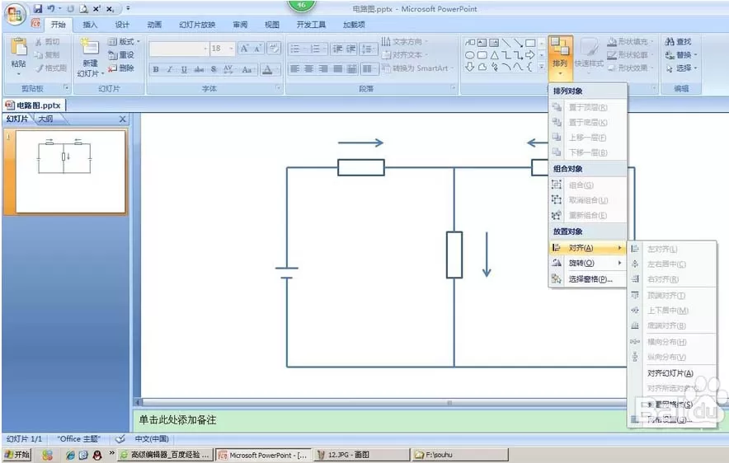Reset slide with 重设 button
The width and height of the screenshot is (729, 463).
pyautogui.click(x=121, y=55)
